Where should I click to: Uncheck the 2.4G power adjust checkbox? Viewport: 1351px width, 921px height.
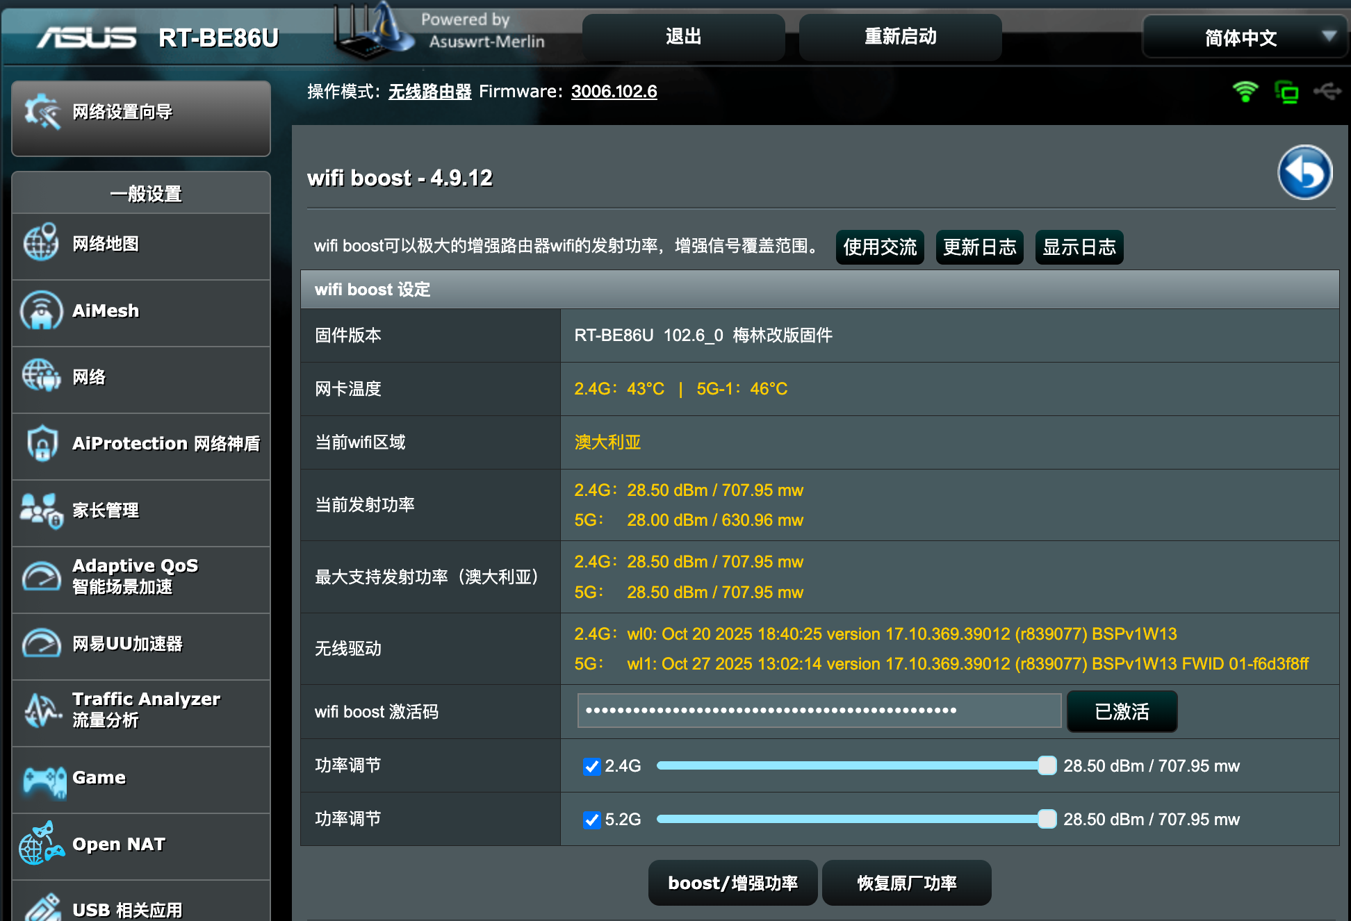(x=592, y=766)
